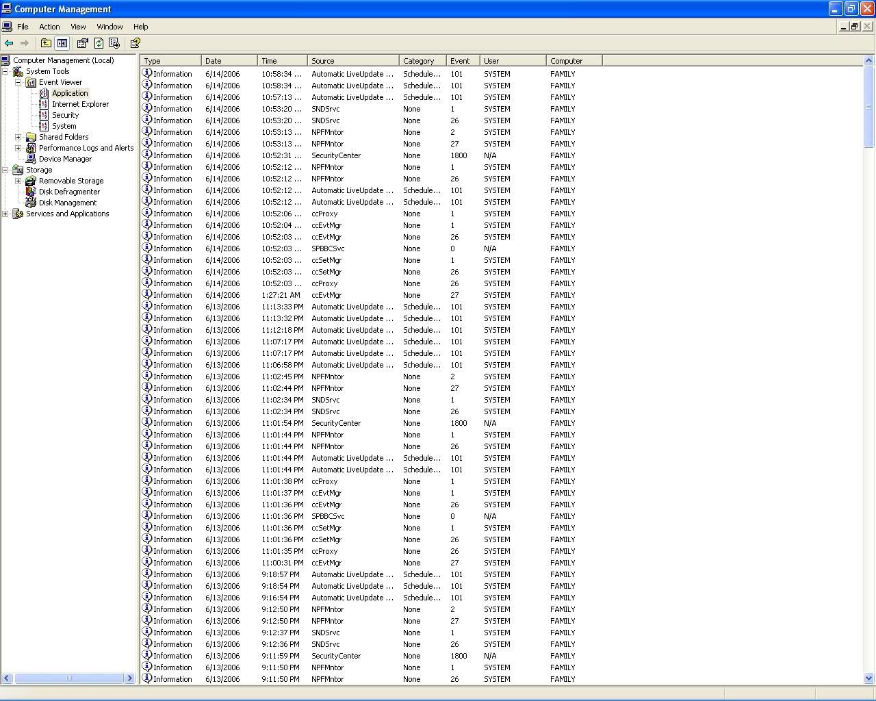Image resolution: width=876 pixels, height=701 pixels.
Task: Expand the Services and Applications node
Action: coord(5,214)
